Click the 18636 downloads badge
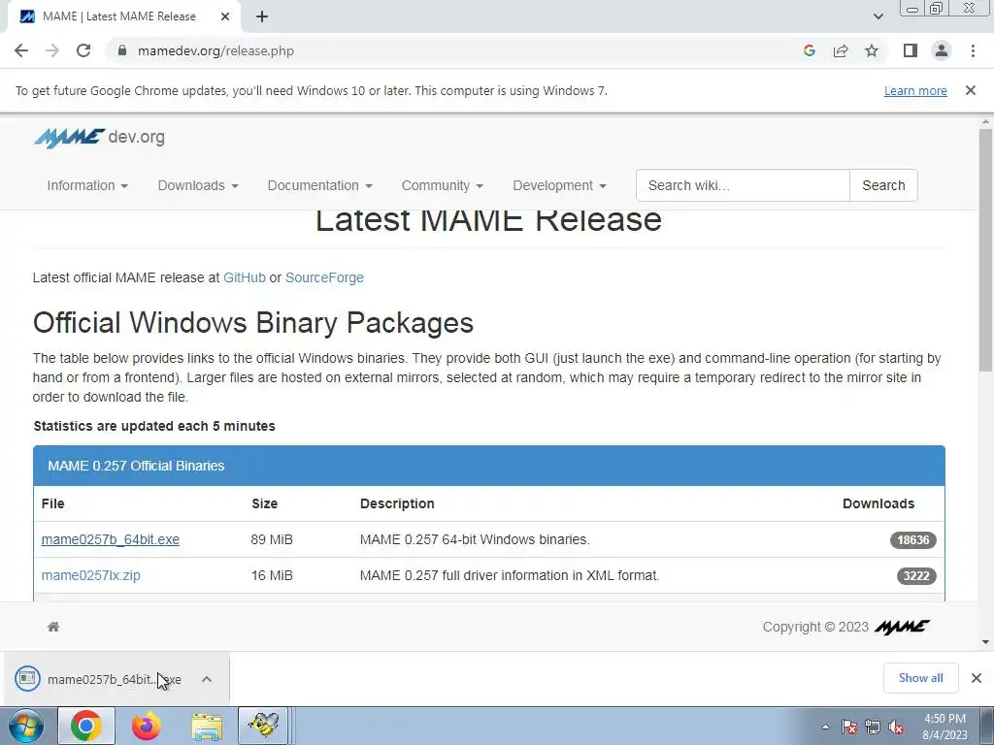994x745 pixels. [x=912, y=539]
